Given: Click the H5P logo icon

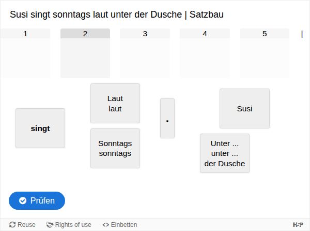Looking at the screenshot, I should click(x=298, y=225).
